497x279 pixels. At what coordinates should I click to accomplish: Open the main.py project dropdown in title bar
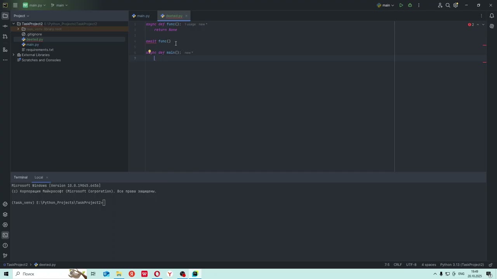click(x=34, y=5)
